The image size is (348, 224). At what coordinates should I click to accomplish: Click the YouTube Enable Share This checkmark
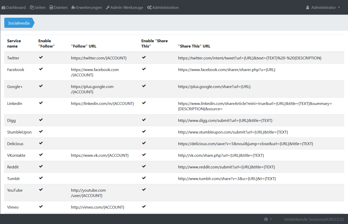point(144,190)
